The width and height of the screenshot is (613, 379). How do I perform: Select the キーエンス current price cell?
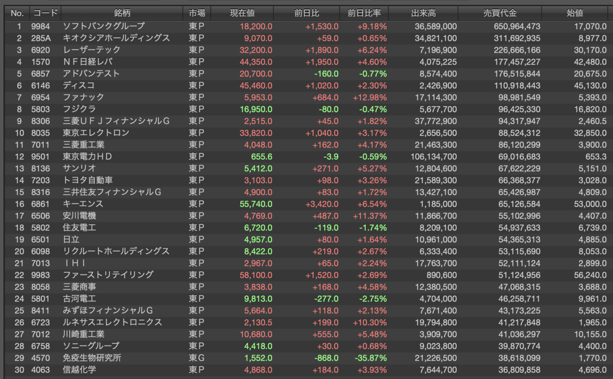pyautogui.click(x=253, y=204)
